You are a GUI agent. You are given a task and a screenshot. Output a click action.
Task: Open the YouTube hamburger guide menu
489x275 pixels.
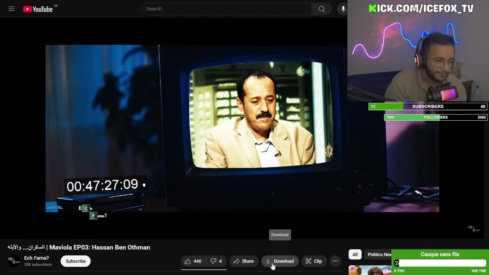[11, 9]
